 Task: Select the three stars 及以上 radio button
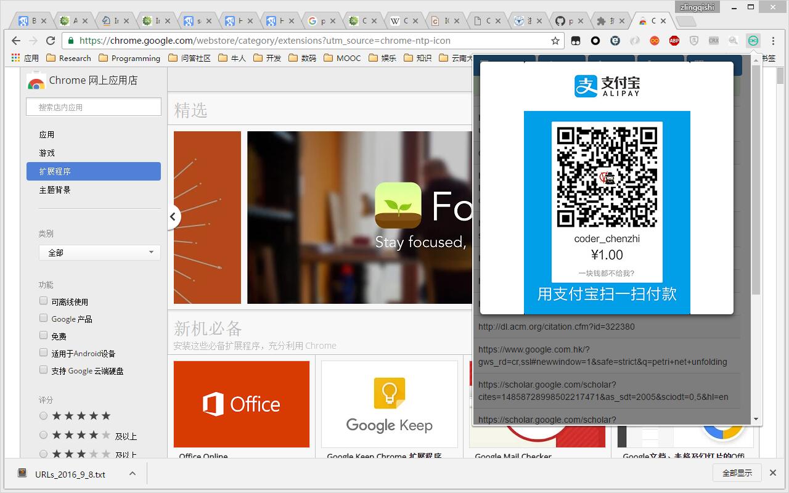43,454
